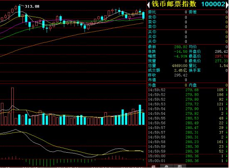The width and height of the screenshot is (230, 168).
Task: Click the 量比 value 1.54
Action: [224, 66]
